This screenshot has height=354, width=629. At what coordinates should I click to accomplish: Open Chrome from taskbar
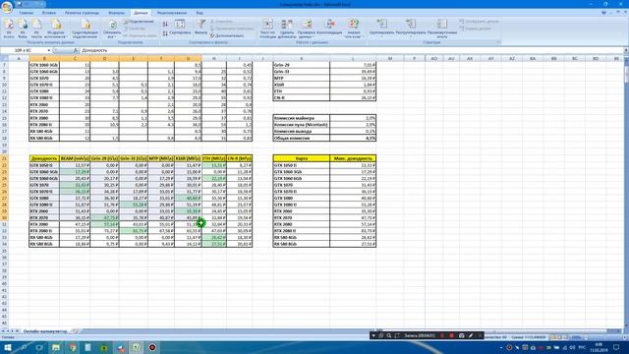72,347
